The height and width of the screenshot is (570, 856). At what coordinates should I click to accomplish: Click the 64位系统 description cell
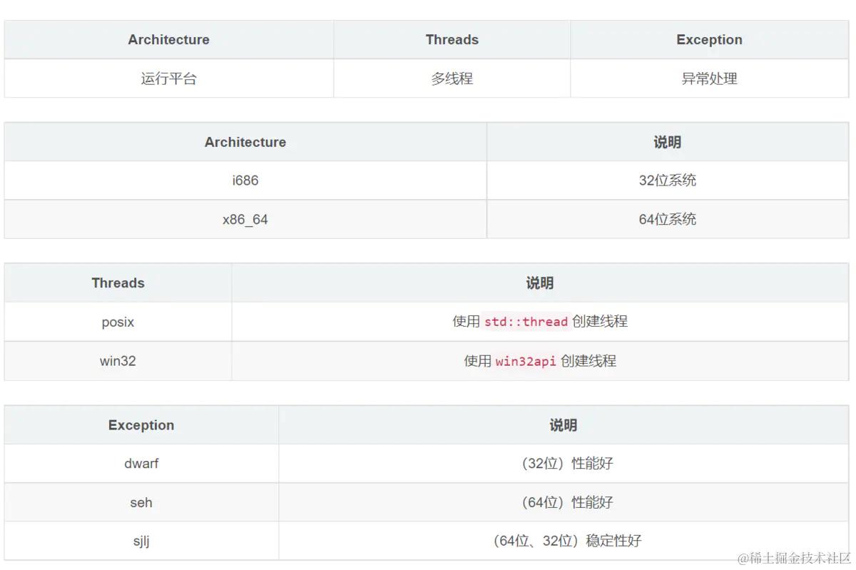(x=667, y=219)
